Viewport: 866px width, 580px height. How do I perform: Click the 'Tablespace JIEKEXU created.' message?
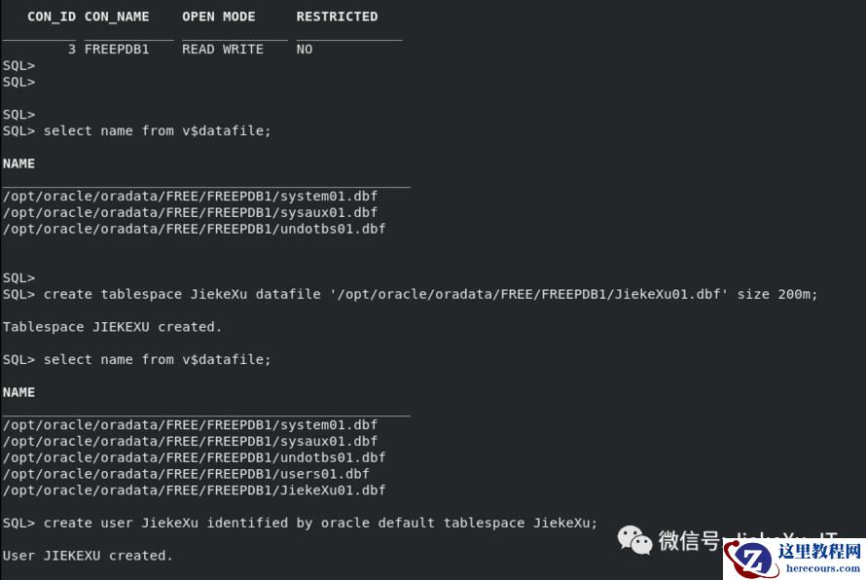click(112, 327)
